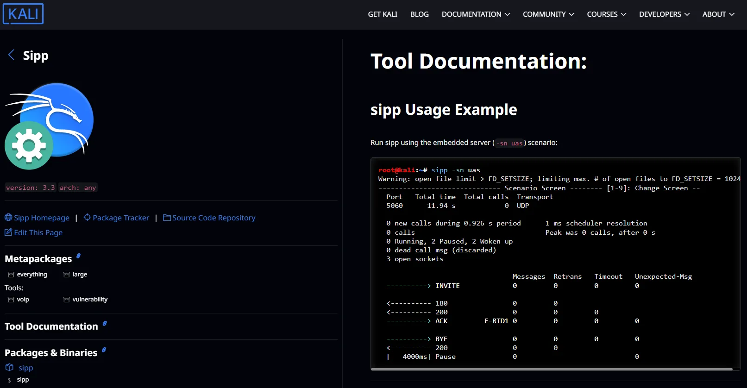Go back using the arrow beside Sipp
This screenshot has height=388, width=747.
click(x=12, y=55)
